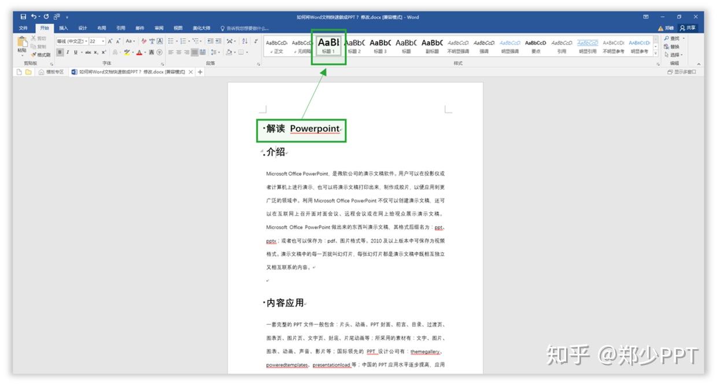
Task: Apply red font color A
Action: (x=139, y=53)
